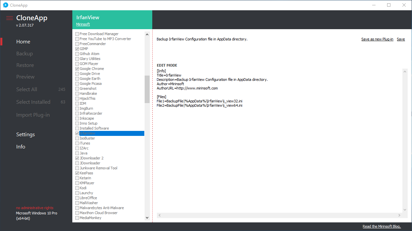This screenshot has width=412, height=231.
Task: Select HijackThis entry
Action: click(x=88, y=98)
